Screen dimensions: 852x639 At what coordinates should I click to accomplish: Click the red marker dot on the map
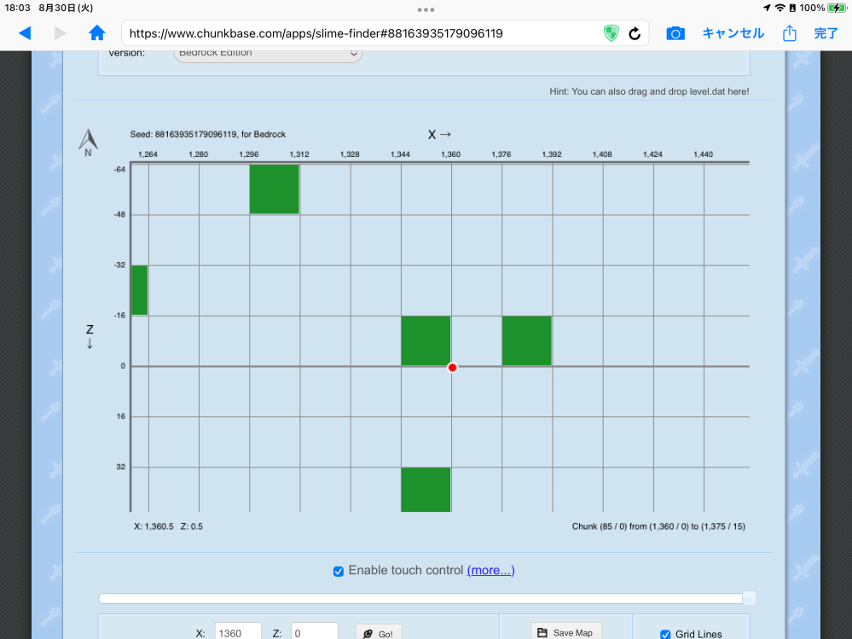coord(452,368)
